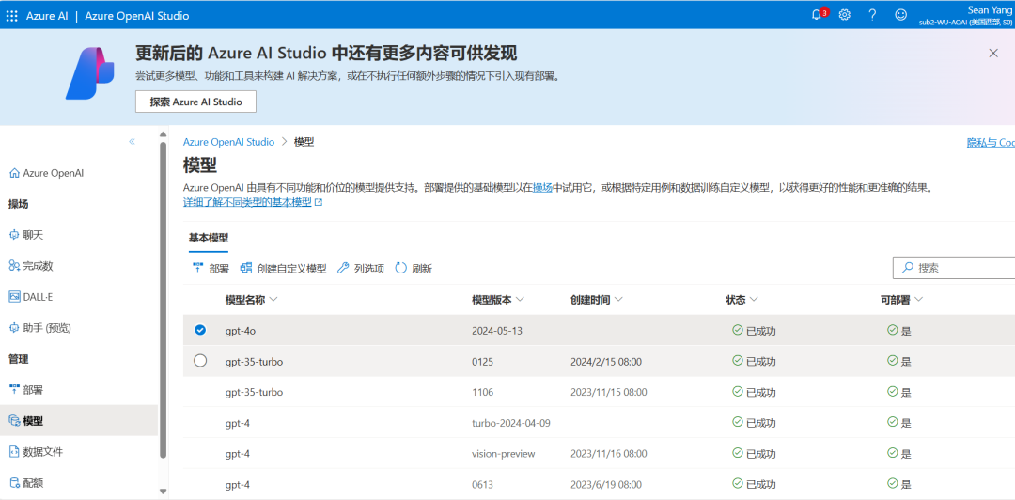The height and width of the screenshot is (500, 1015).
Task: Click version cell 2024-05-13
Action: (497, 330)
